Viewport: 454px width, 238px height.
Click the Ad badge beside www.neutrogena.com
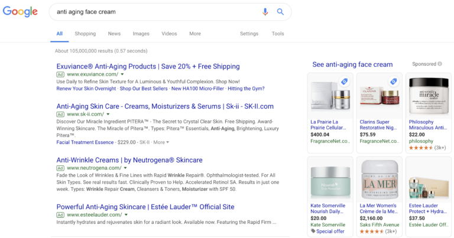coord(60,168)
